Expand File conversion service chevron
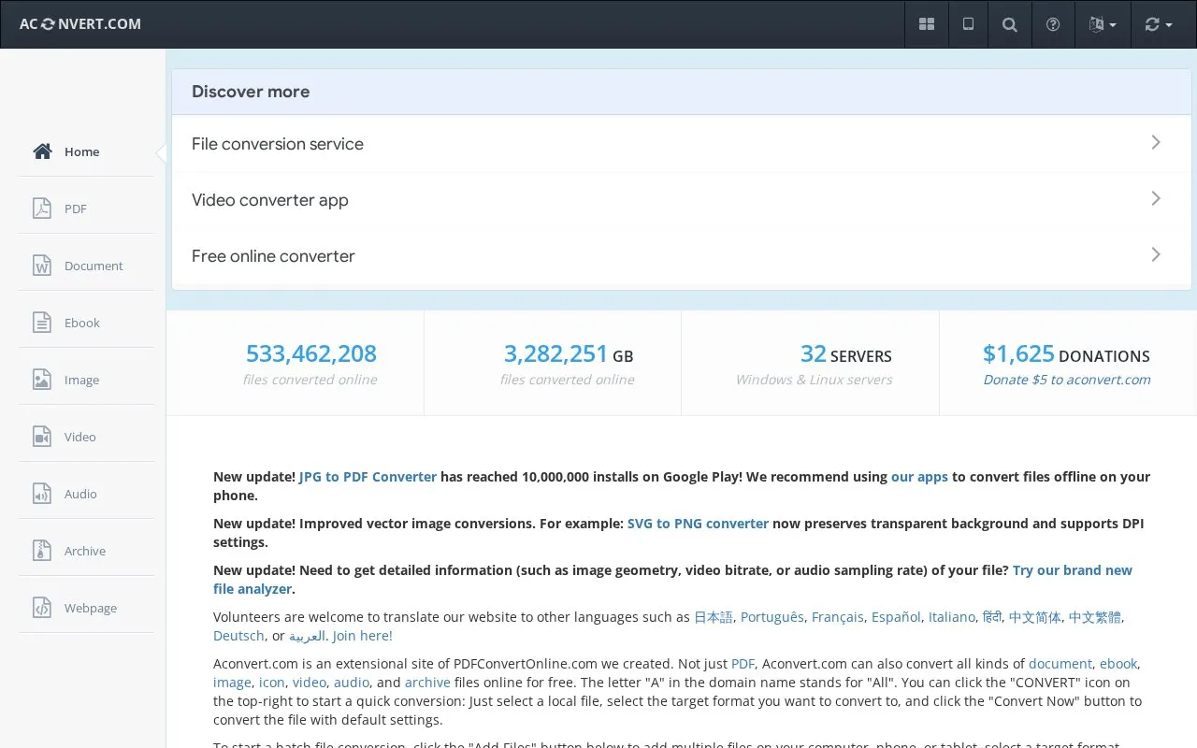Viewport: 1197px width, 748px height. pos(1156,142)
